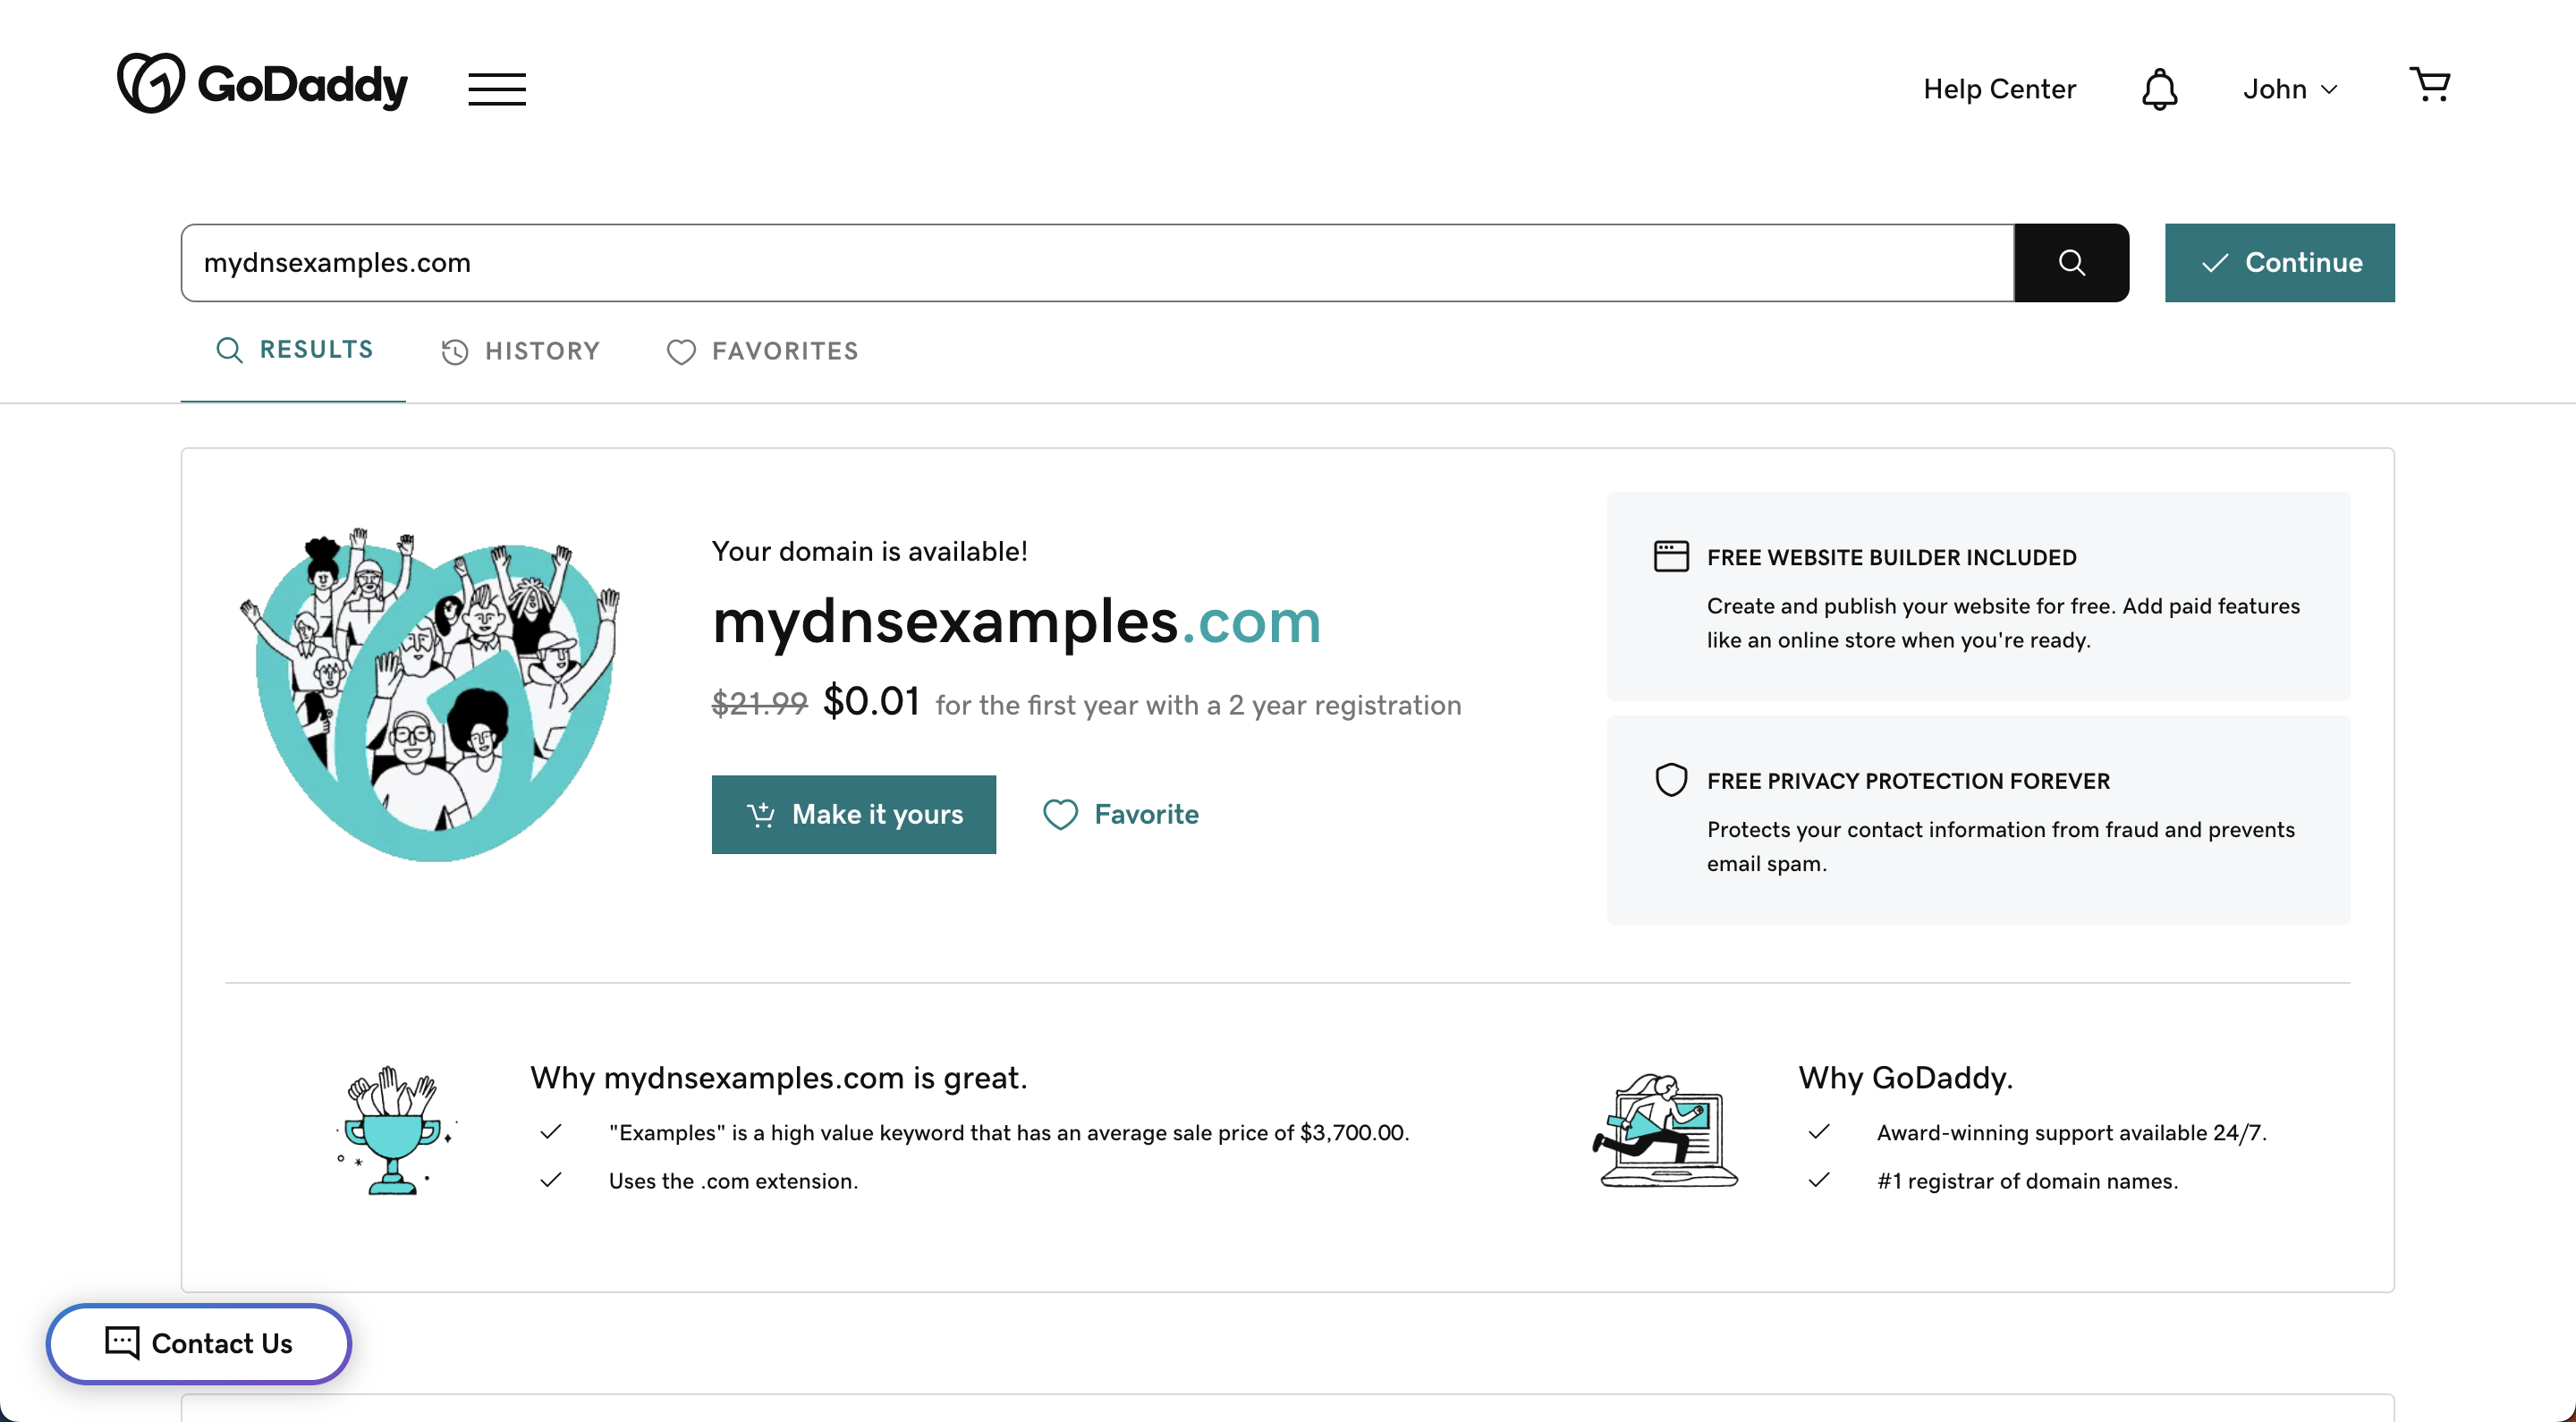Open the hamburger navigation menu

[x=497, y=89]
